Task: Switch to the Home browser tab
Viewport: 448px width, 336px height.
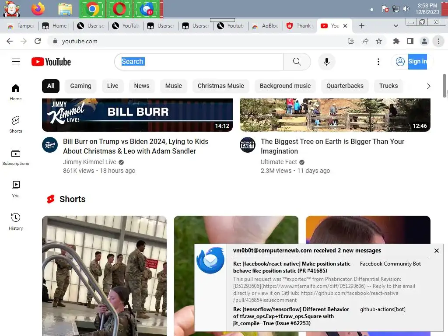Action: pyautogui.click(x=56, y=26)
